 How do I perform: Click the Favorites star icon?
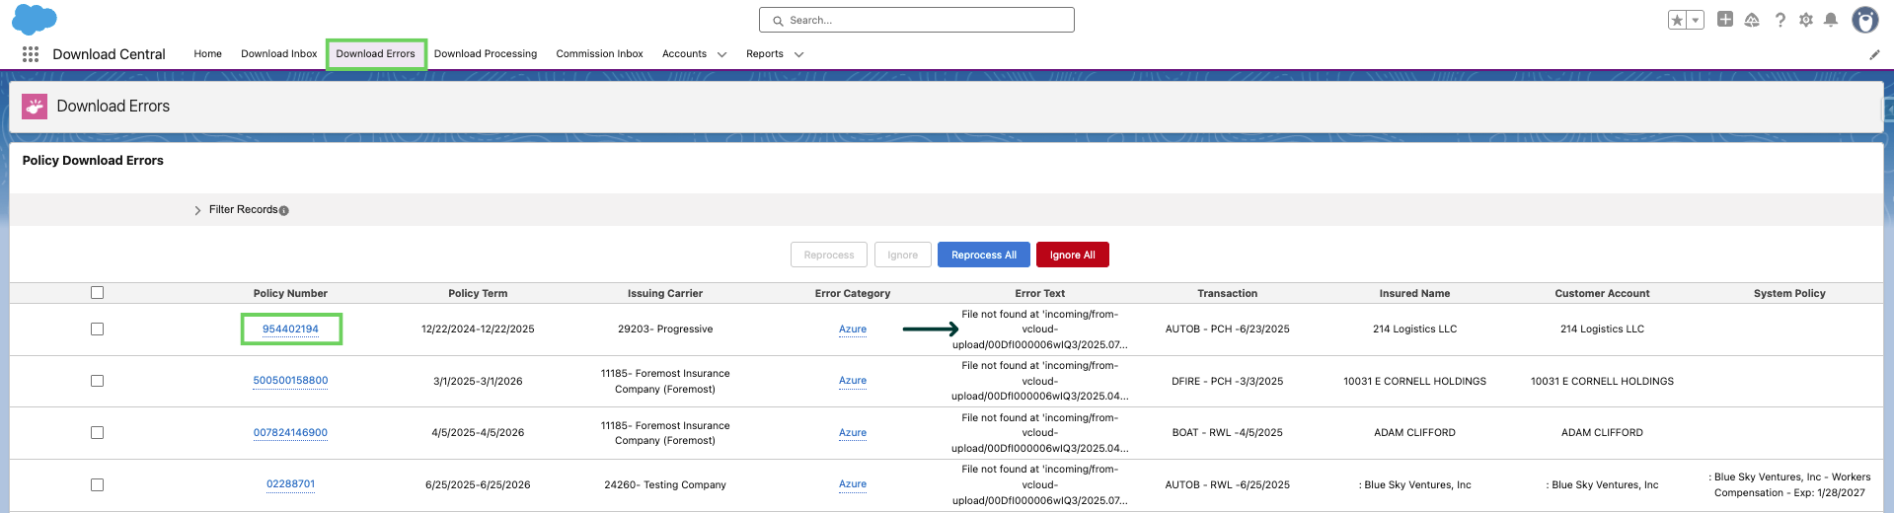pos(1677,20)
